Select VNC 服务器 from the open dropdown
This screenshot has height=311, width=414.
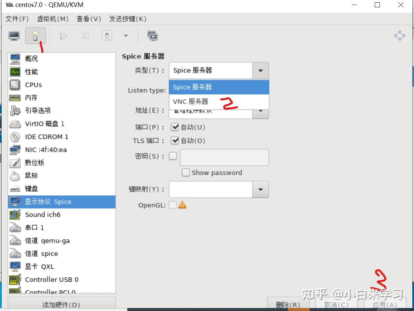(x=190, y=102)
